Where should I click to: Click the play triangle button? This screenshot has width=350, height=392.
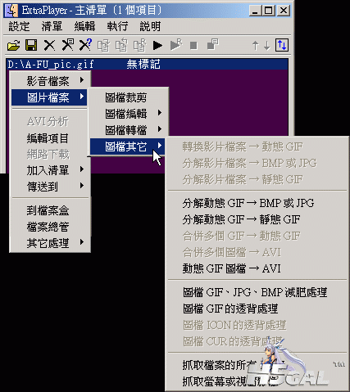pyautogui.click(x=157, y=46)
